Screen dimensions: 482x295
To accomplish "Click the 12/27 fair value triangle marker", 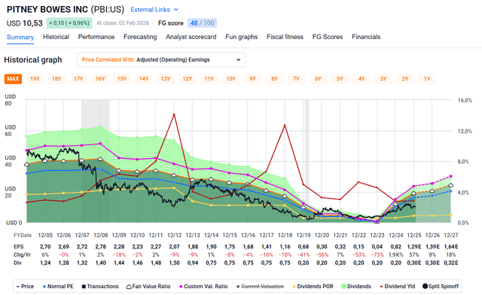I will coord(451,185).
